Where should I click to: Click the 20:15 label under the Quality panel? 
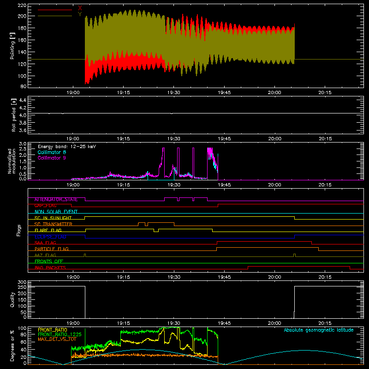tap(325, 323)
